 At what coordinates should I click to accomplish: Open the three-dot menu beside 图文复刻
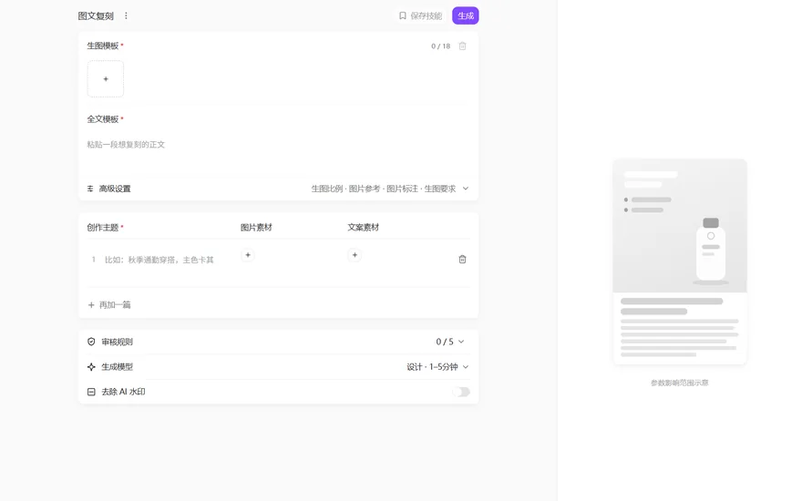tap(126, 15)
